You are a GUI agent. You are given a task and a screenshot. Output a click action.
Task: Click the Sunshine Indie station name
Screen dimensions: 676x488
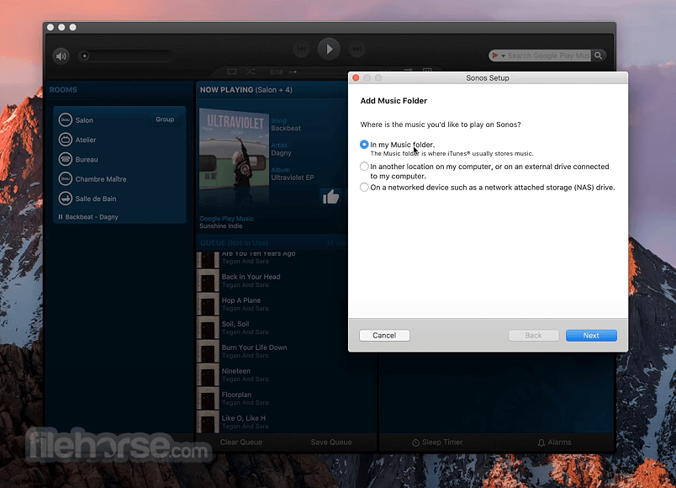coord(221,226)
